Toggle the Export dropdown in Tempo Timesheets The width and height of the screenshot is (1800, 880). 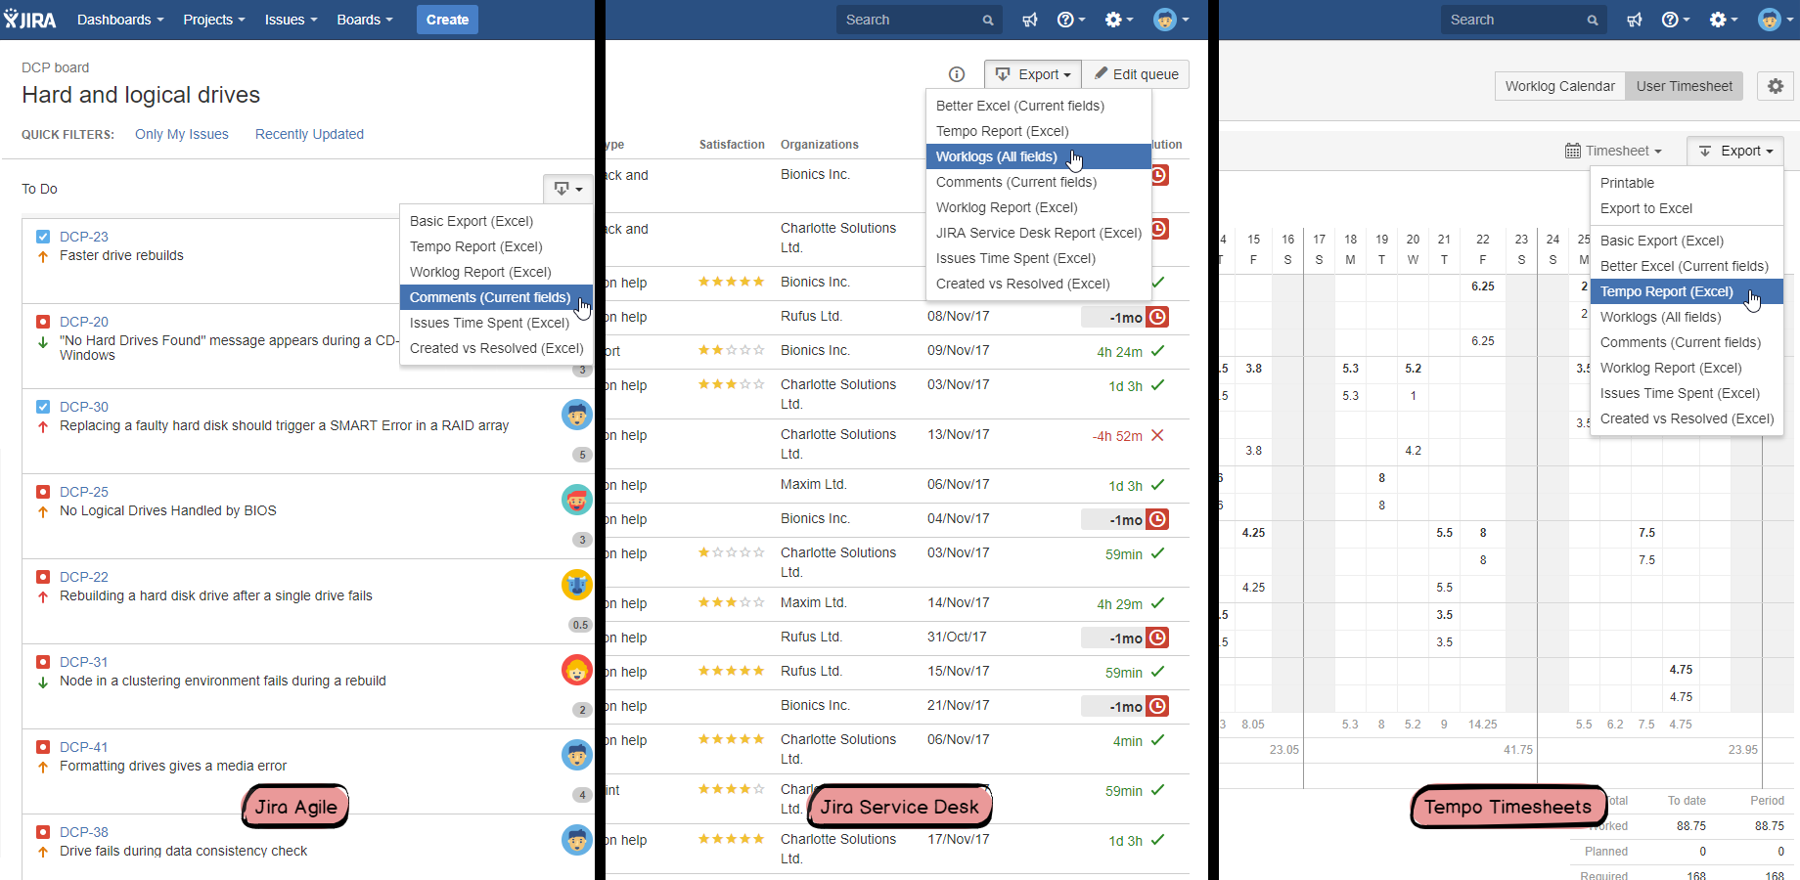(x=1735, y=151)
